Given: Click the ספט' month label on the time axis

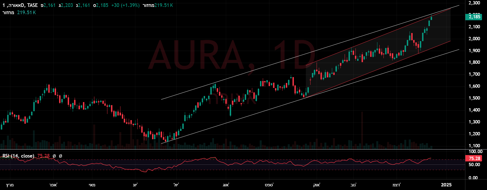Looking at the screenshot, I should pos(269,185).
